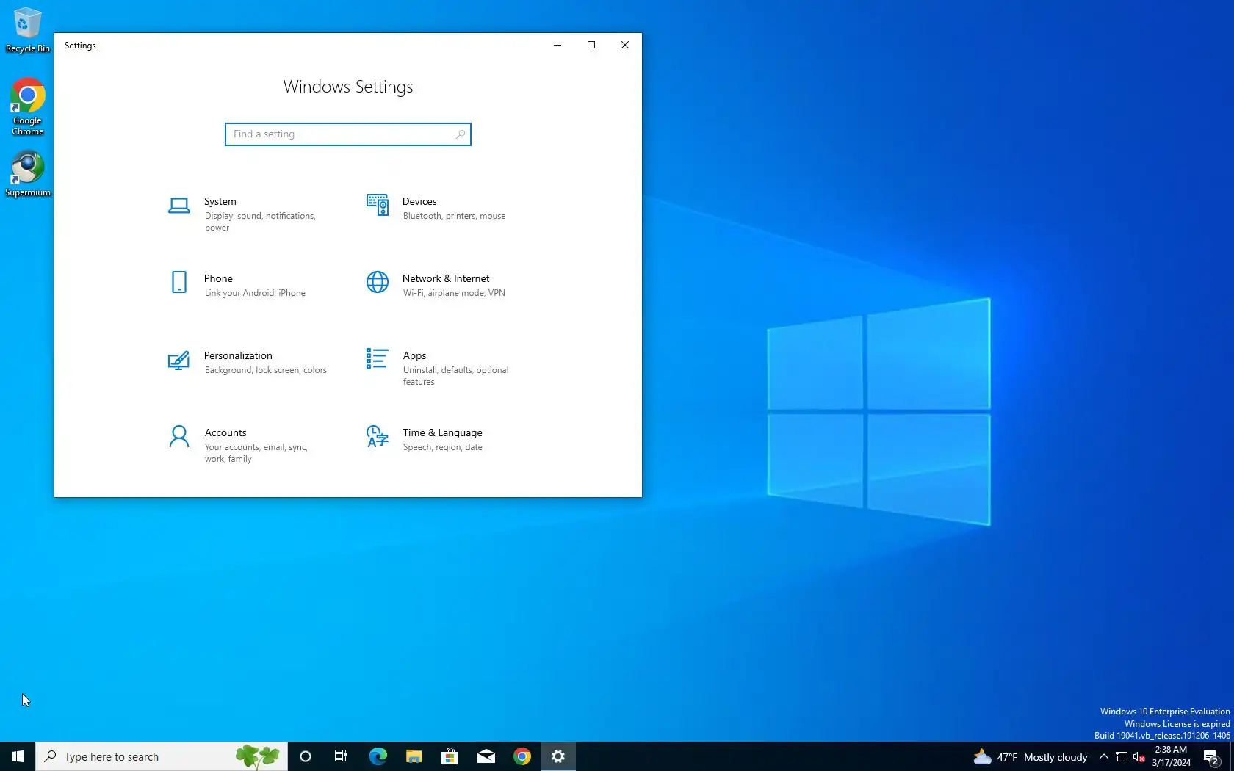Open the Network & Internet heading
Screen dimensions: 1234x771
(446, 278)
